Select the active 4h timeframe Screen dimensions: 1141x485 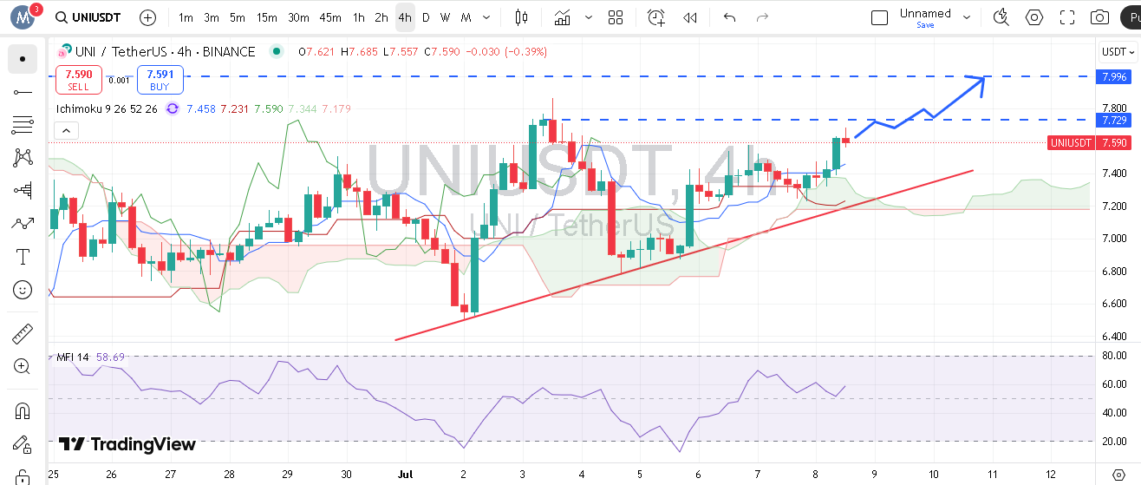coord(404,17)
